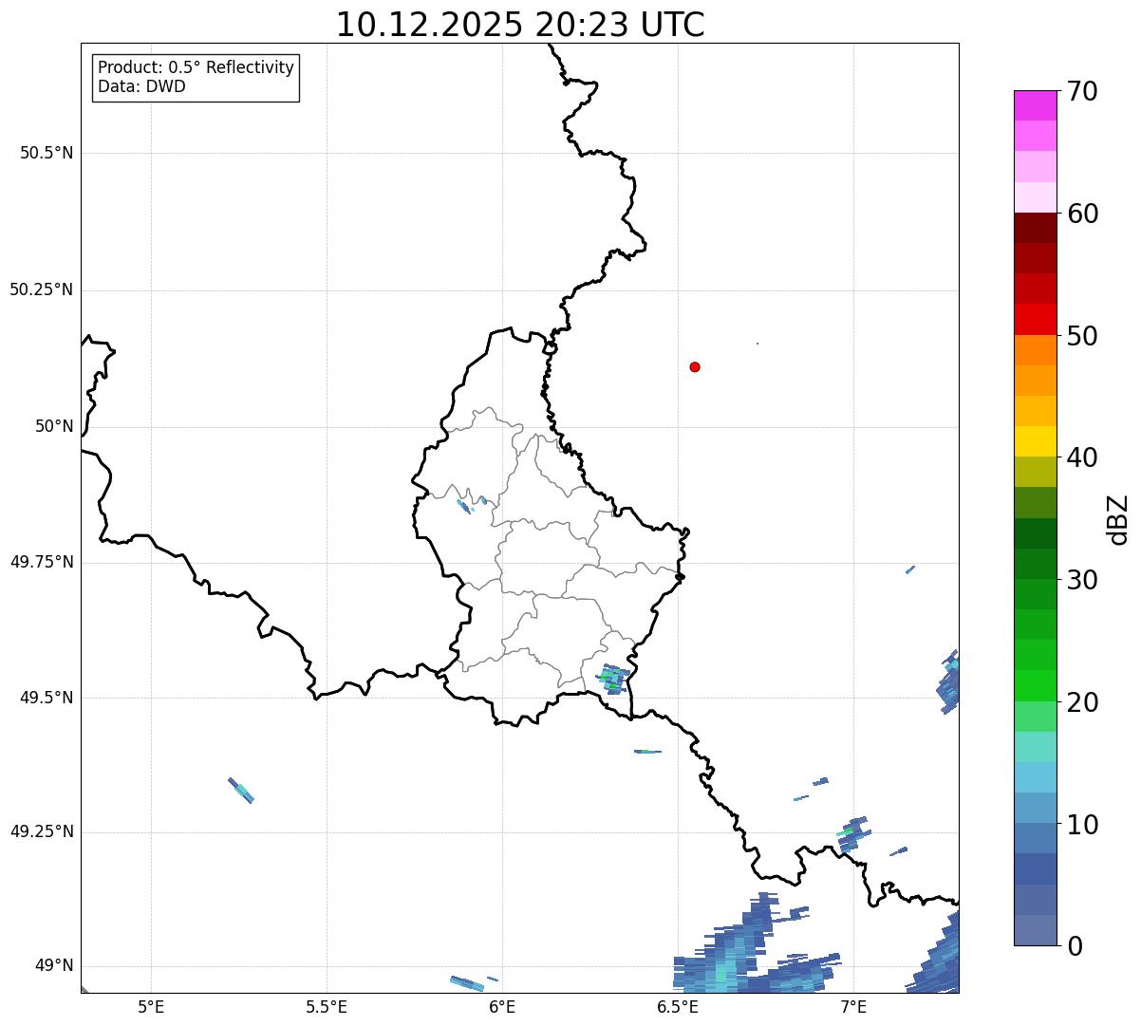Click the 49.25°N latitude label

coord(41,831)
